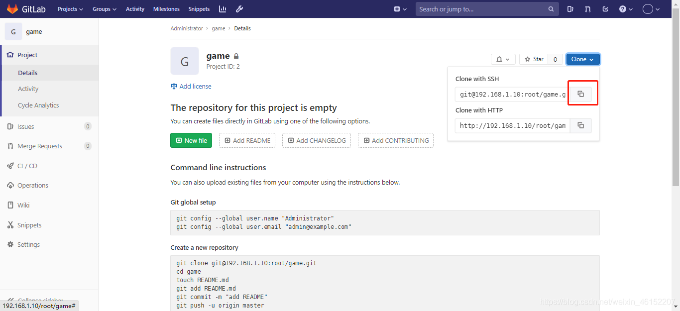This screenshot has width=680, height=311.
Task: Click the 'Git global setup' heading
Action: (x=193, y=202)
